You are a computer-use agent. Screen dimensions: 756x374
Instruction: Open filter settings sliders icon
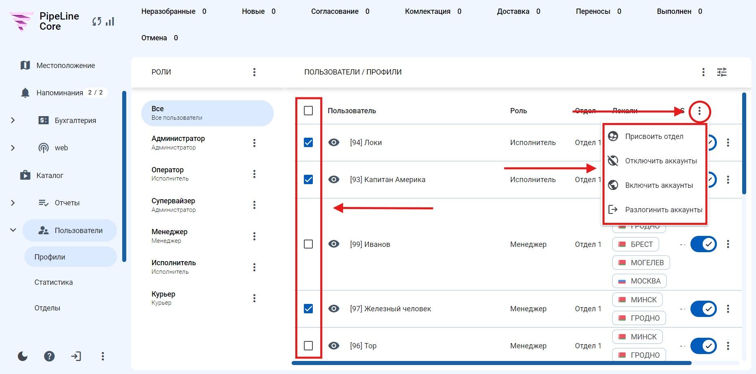pyautogui.click(x=722, y=72)
